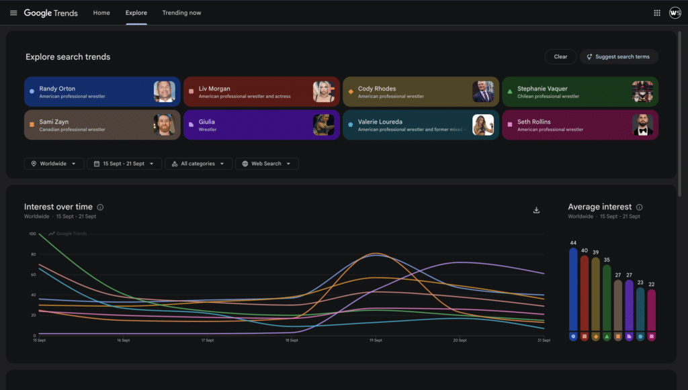Open the Google apps grid
The height and width of the screenshot is (390, 688).
click(x=657, y=13)
